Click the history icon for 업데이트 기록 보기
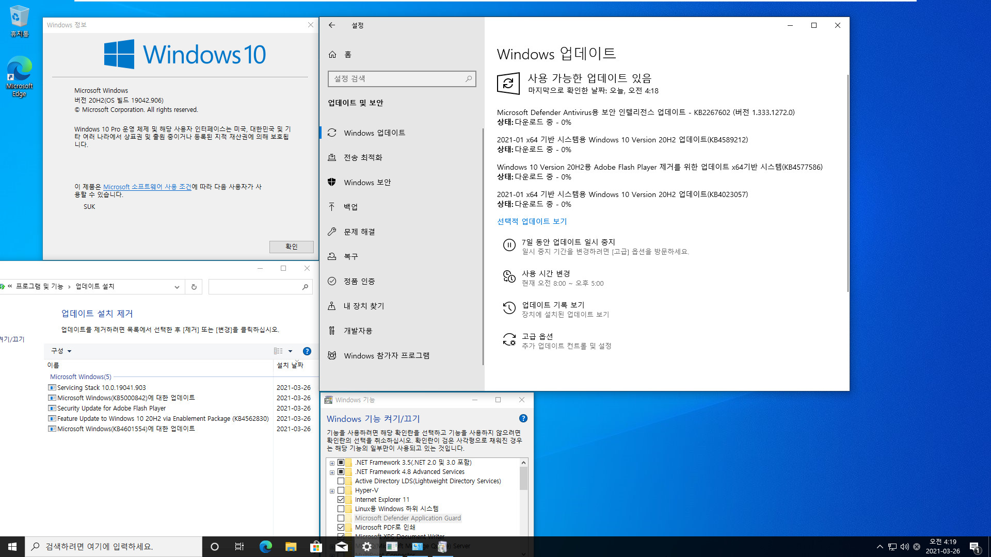Image resolution: width=991 pixels, height=557 pixels. tap(509, 308)
